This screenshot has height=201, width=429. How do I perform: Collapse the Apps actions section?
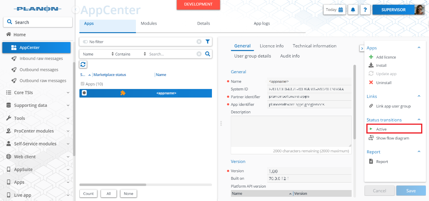coord(419,48)
